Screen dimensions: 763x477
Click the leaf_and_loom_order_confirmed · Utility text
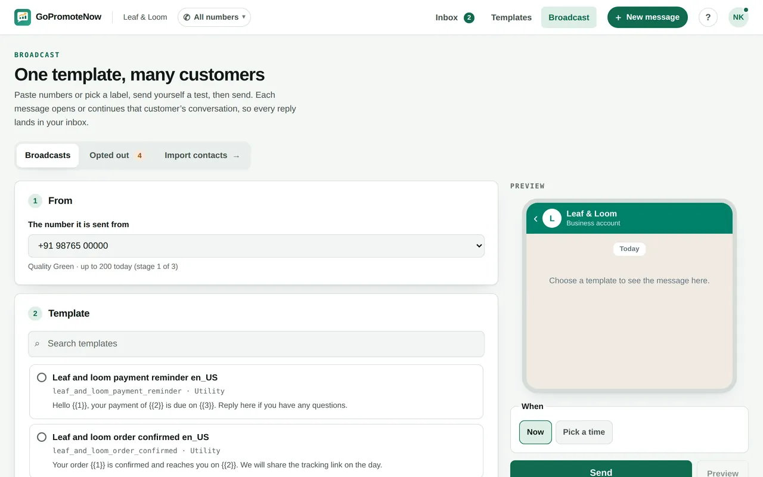point(137,451)
